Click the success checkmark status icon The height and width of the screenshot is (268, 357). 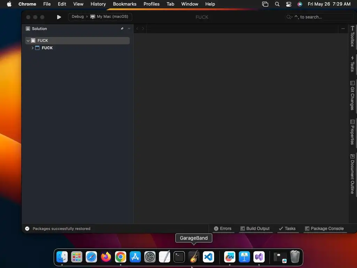click(27, 229)
